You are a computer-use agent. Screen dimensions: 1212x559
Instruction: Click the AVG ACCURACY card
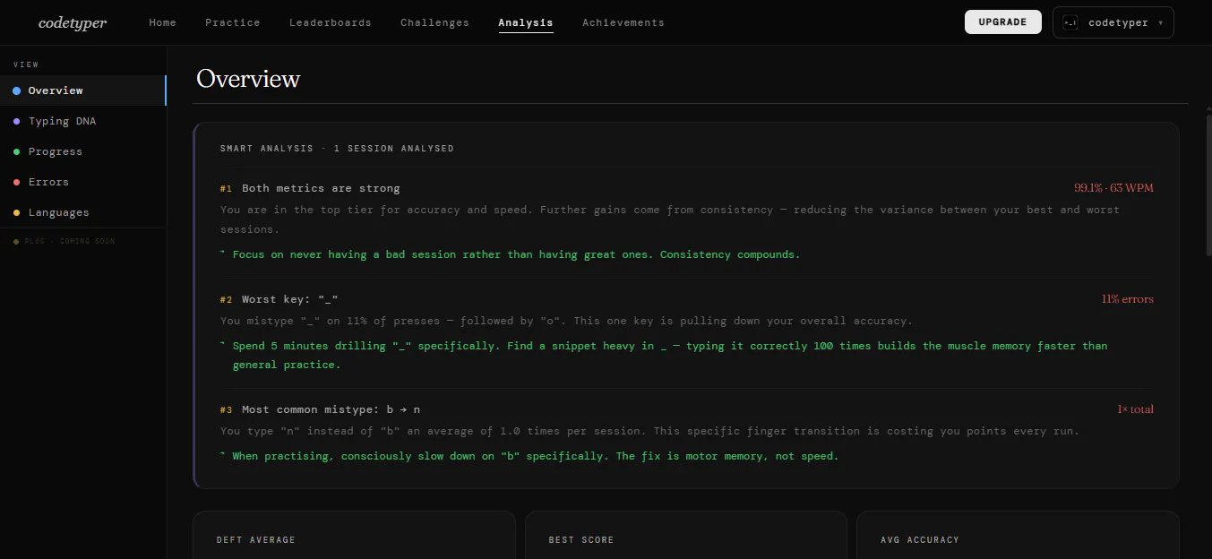pyautogui.click(x=1018, y=535)
